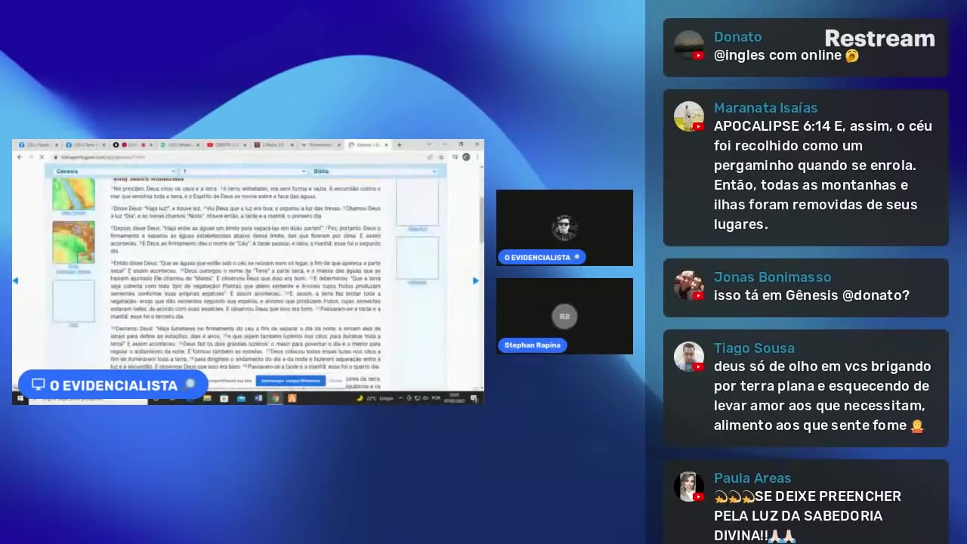Viewport: 967px width, 544px height.
Task: Click the Windows taskbar search box
Action: [x=89, y=399]
